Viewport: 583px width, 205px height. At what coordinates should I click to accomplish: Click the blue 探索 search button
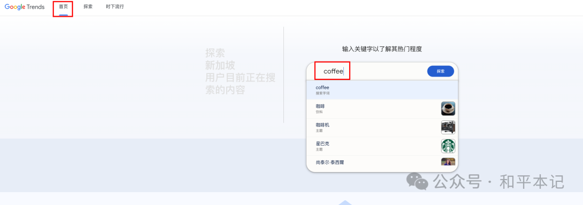(440, 71)
